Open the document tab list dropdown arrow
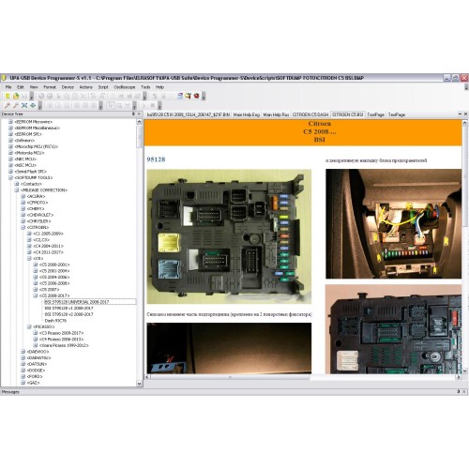This screenshot has width=469, height=469. coord(460,114)
